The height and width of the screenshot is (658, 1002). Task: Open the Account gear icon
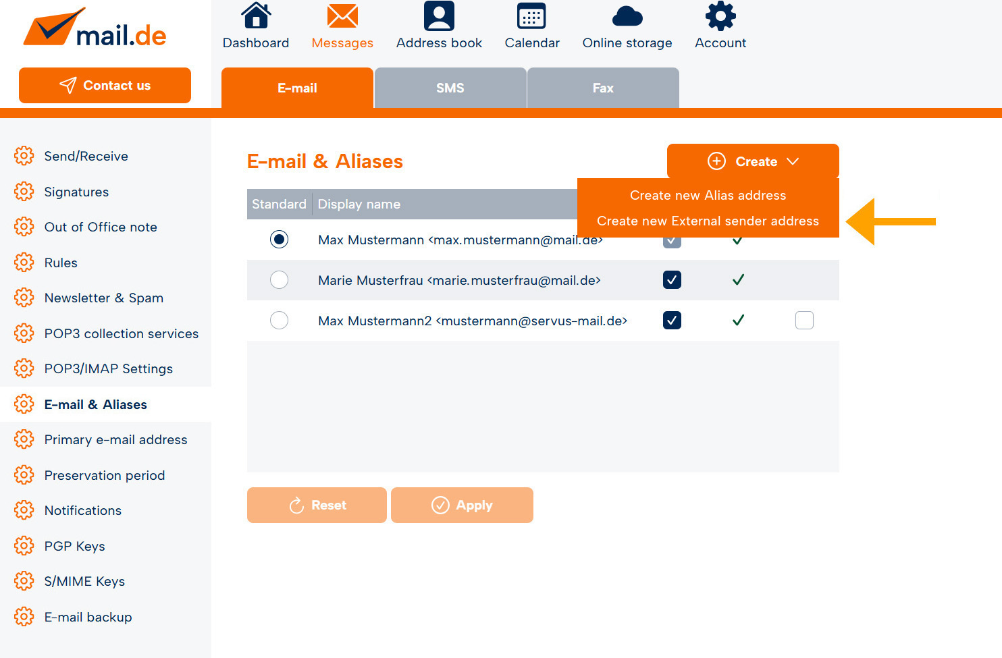[720, 16]
